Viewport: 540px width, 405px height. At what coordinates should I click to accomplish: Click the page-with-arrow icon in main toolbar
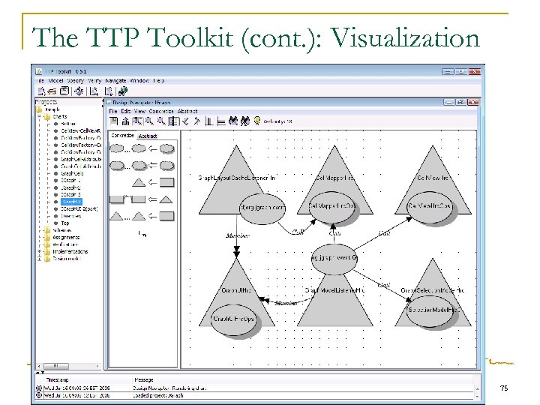tap(109, 91)
